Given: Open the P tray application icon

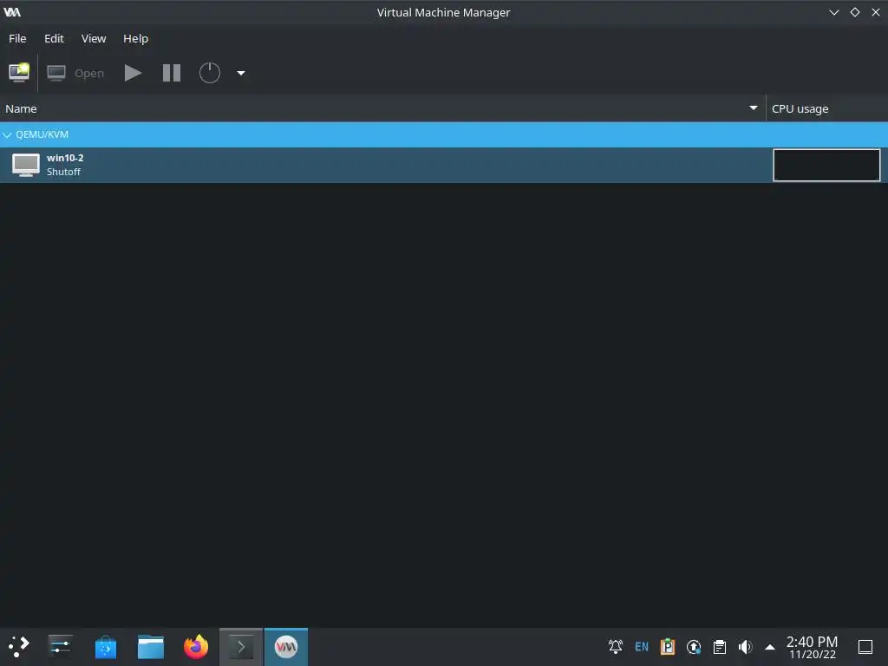Looking at the screenshot, I should [668, 647].
